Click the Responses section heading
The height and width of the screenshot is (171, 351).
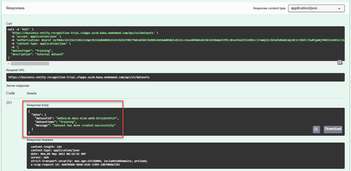[x=15, y=8]
